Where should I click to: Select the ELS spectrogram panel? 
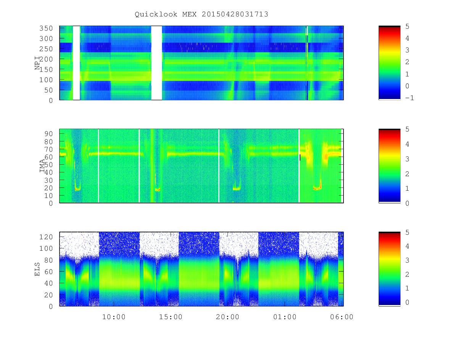(202, 269)
